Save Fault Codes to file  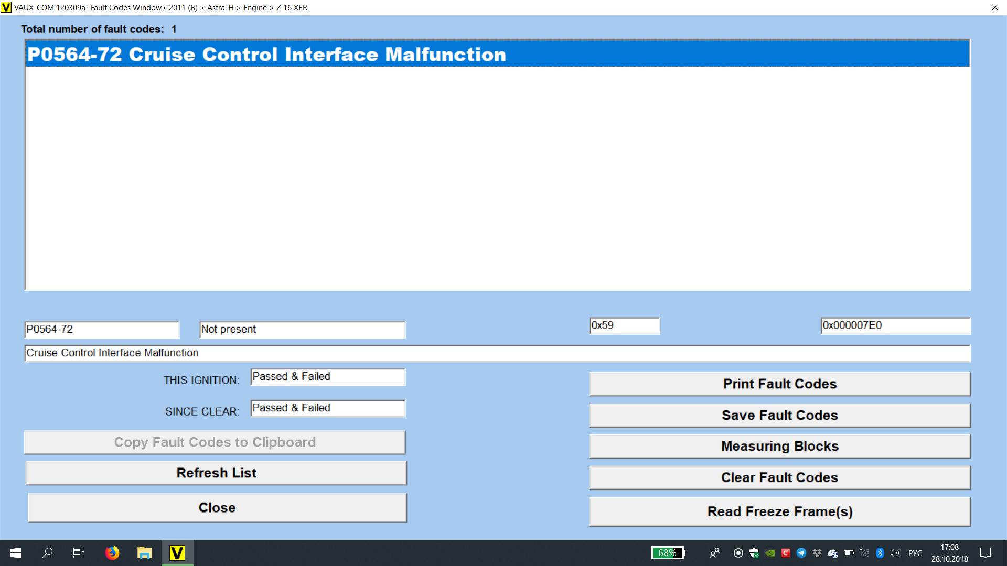(x=779, y=415)
